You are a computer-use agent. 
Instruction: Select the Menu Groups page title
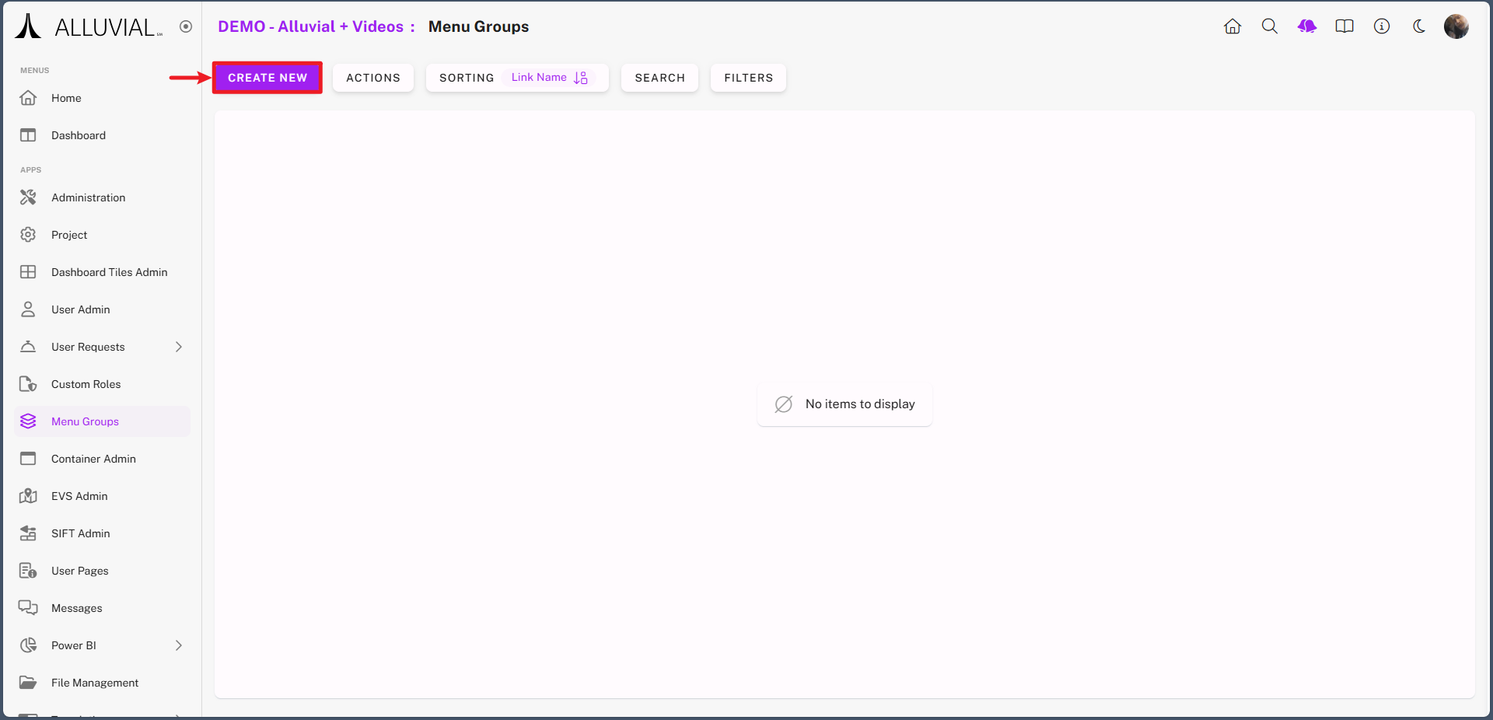point(478,26)
